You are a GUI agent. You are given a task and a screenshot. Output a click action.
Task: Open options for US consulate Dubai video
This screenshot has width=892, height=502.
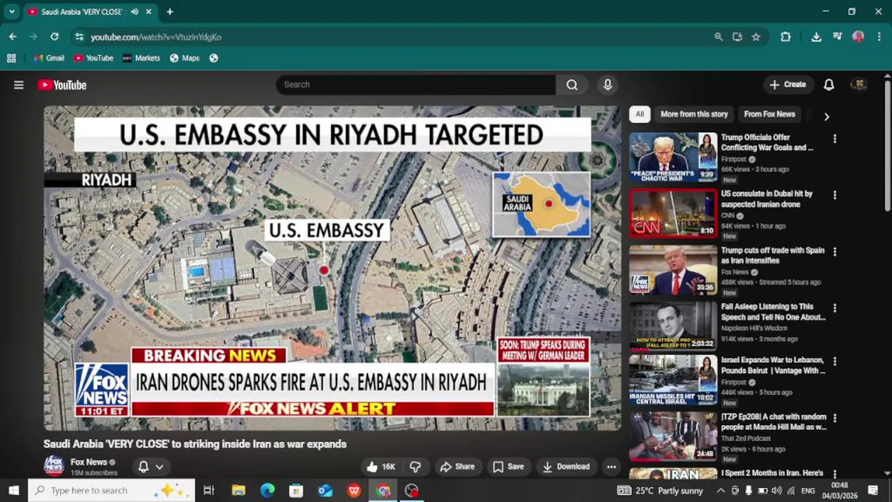pos(834,195)
